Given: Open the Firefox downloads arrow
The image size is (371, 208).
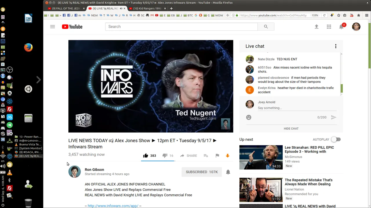Looking at the screenshot, I should [332, 15].
